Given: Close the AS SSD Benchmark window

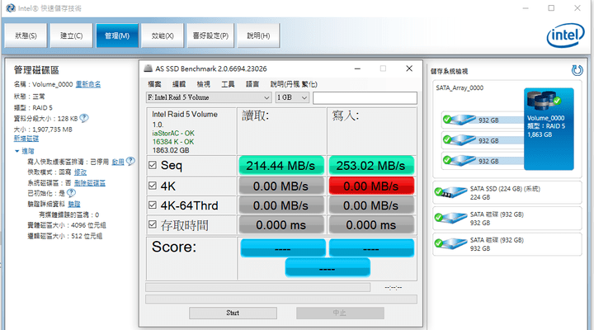Looking at the screenshot, I should click(409, 68).
